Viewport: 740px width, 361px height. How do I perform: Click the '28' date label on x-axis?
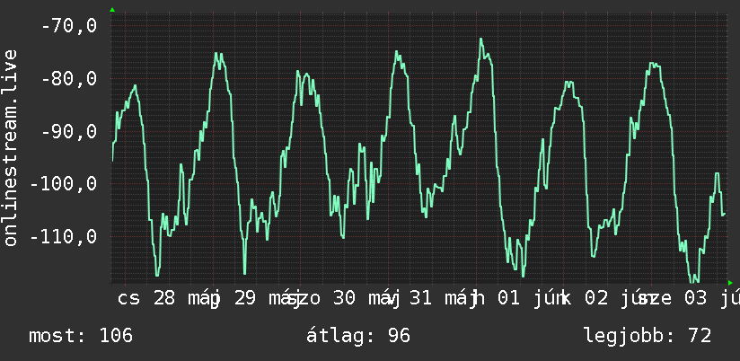tap(164, 298)
